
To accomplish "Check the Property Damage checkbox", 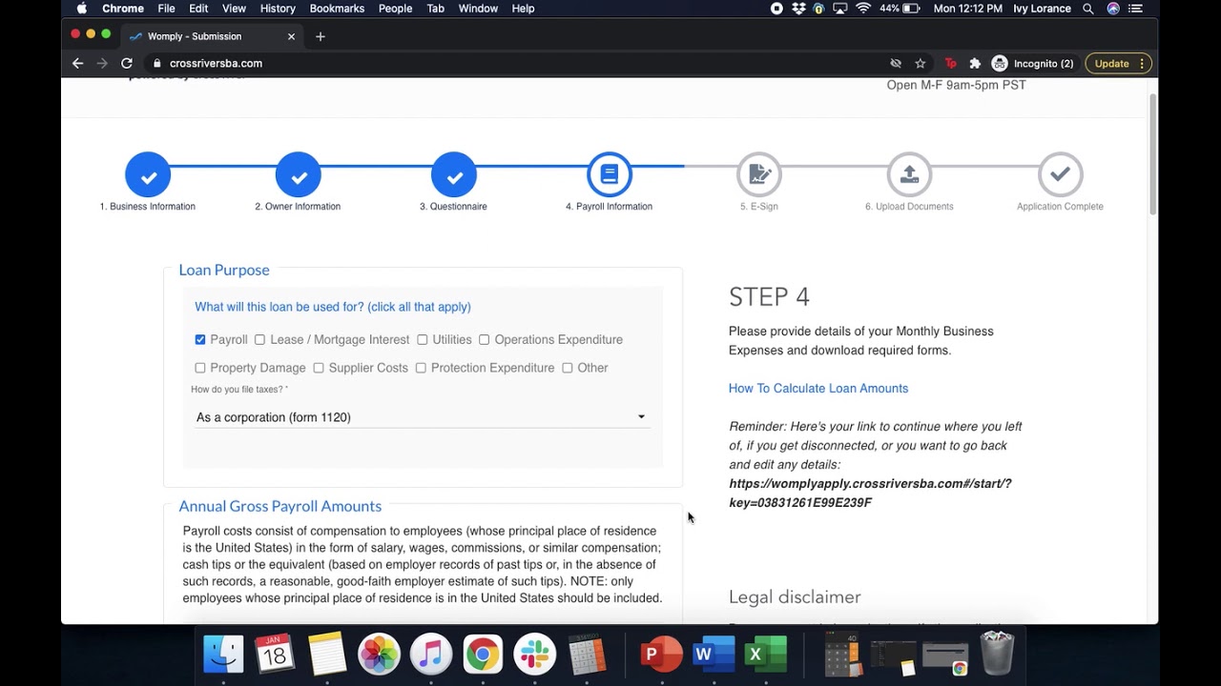I will [200, 368].
